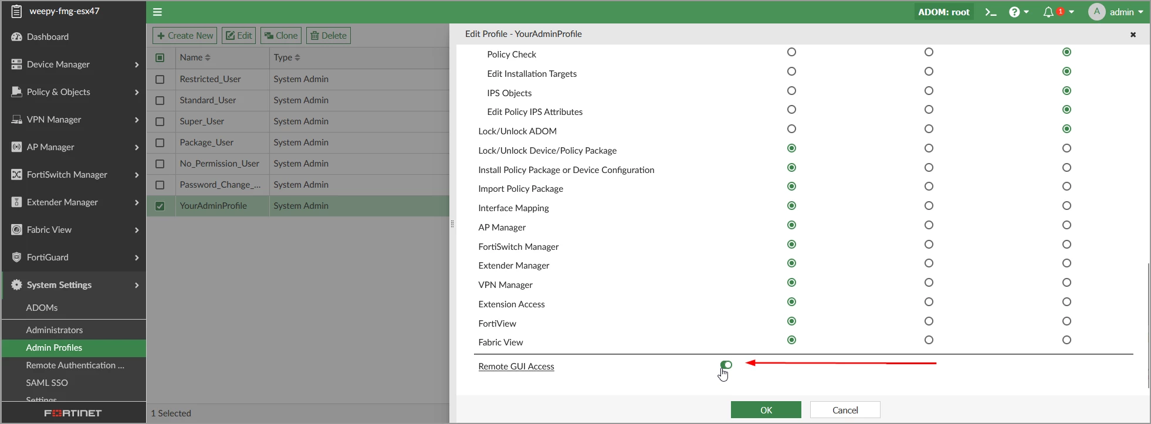Expand the FortiGuard submenu arrow
1151x424 pixels.
click(x=137, y=257)
